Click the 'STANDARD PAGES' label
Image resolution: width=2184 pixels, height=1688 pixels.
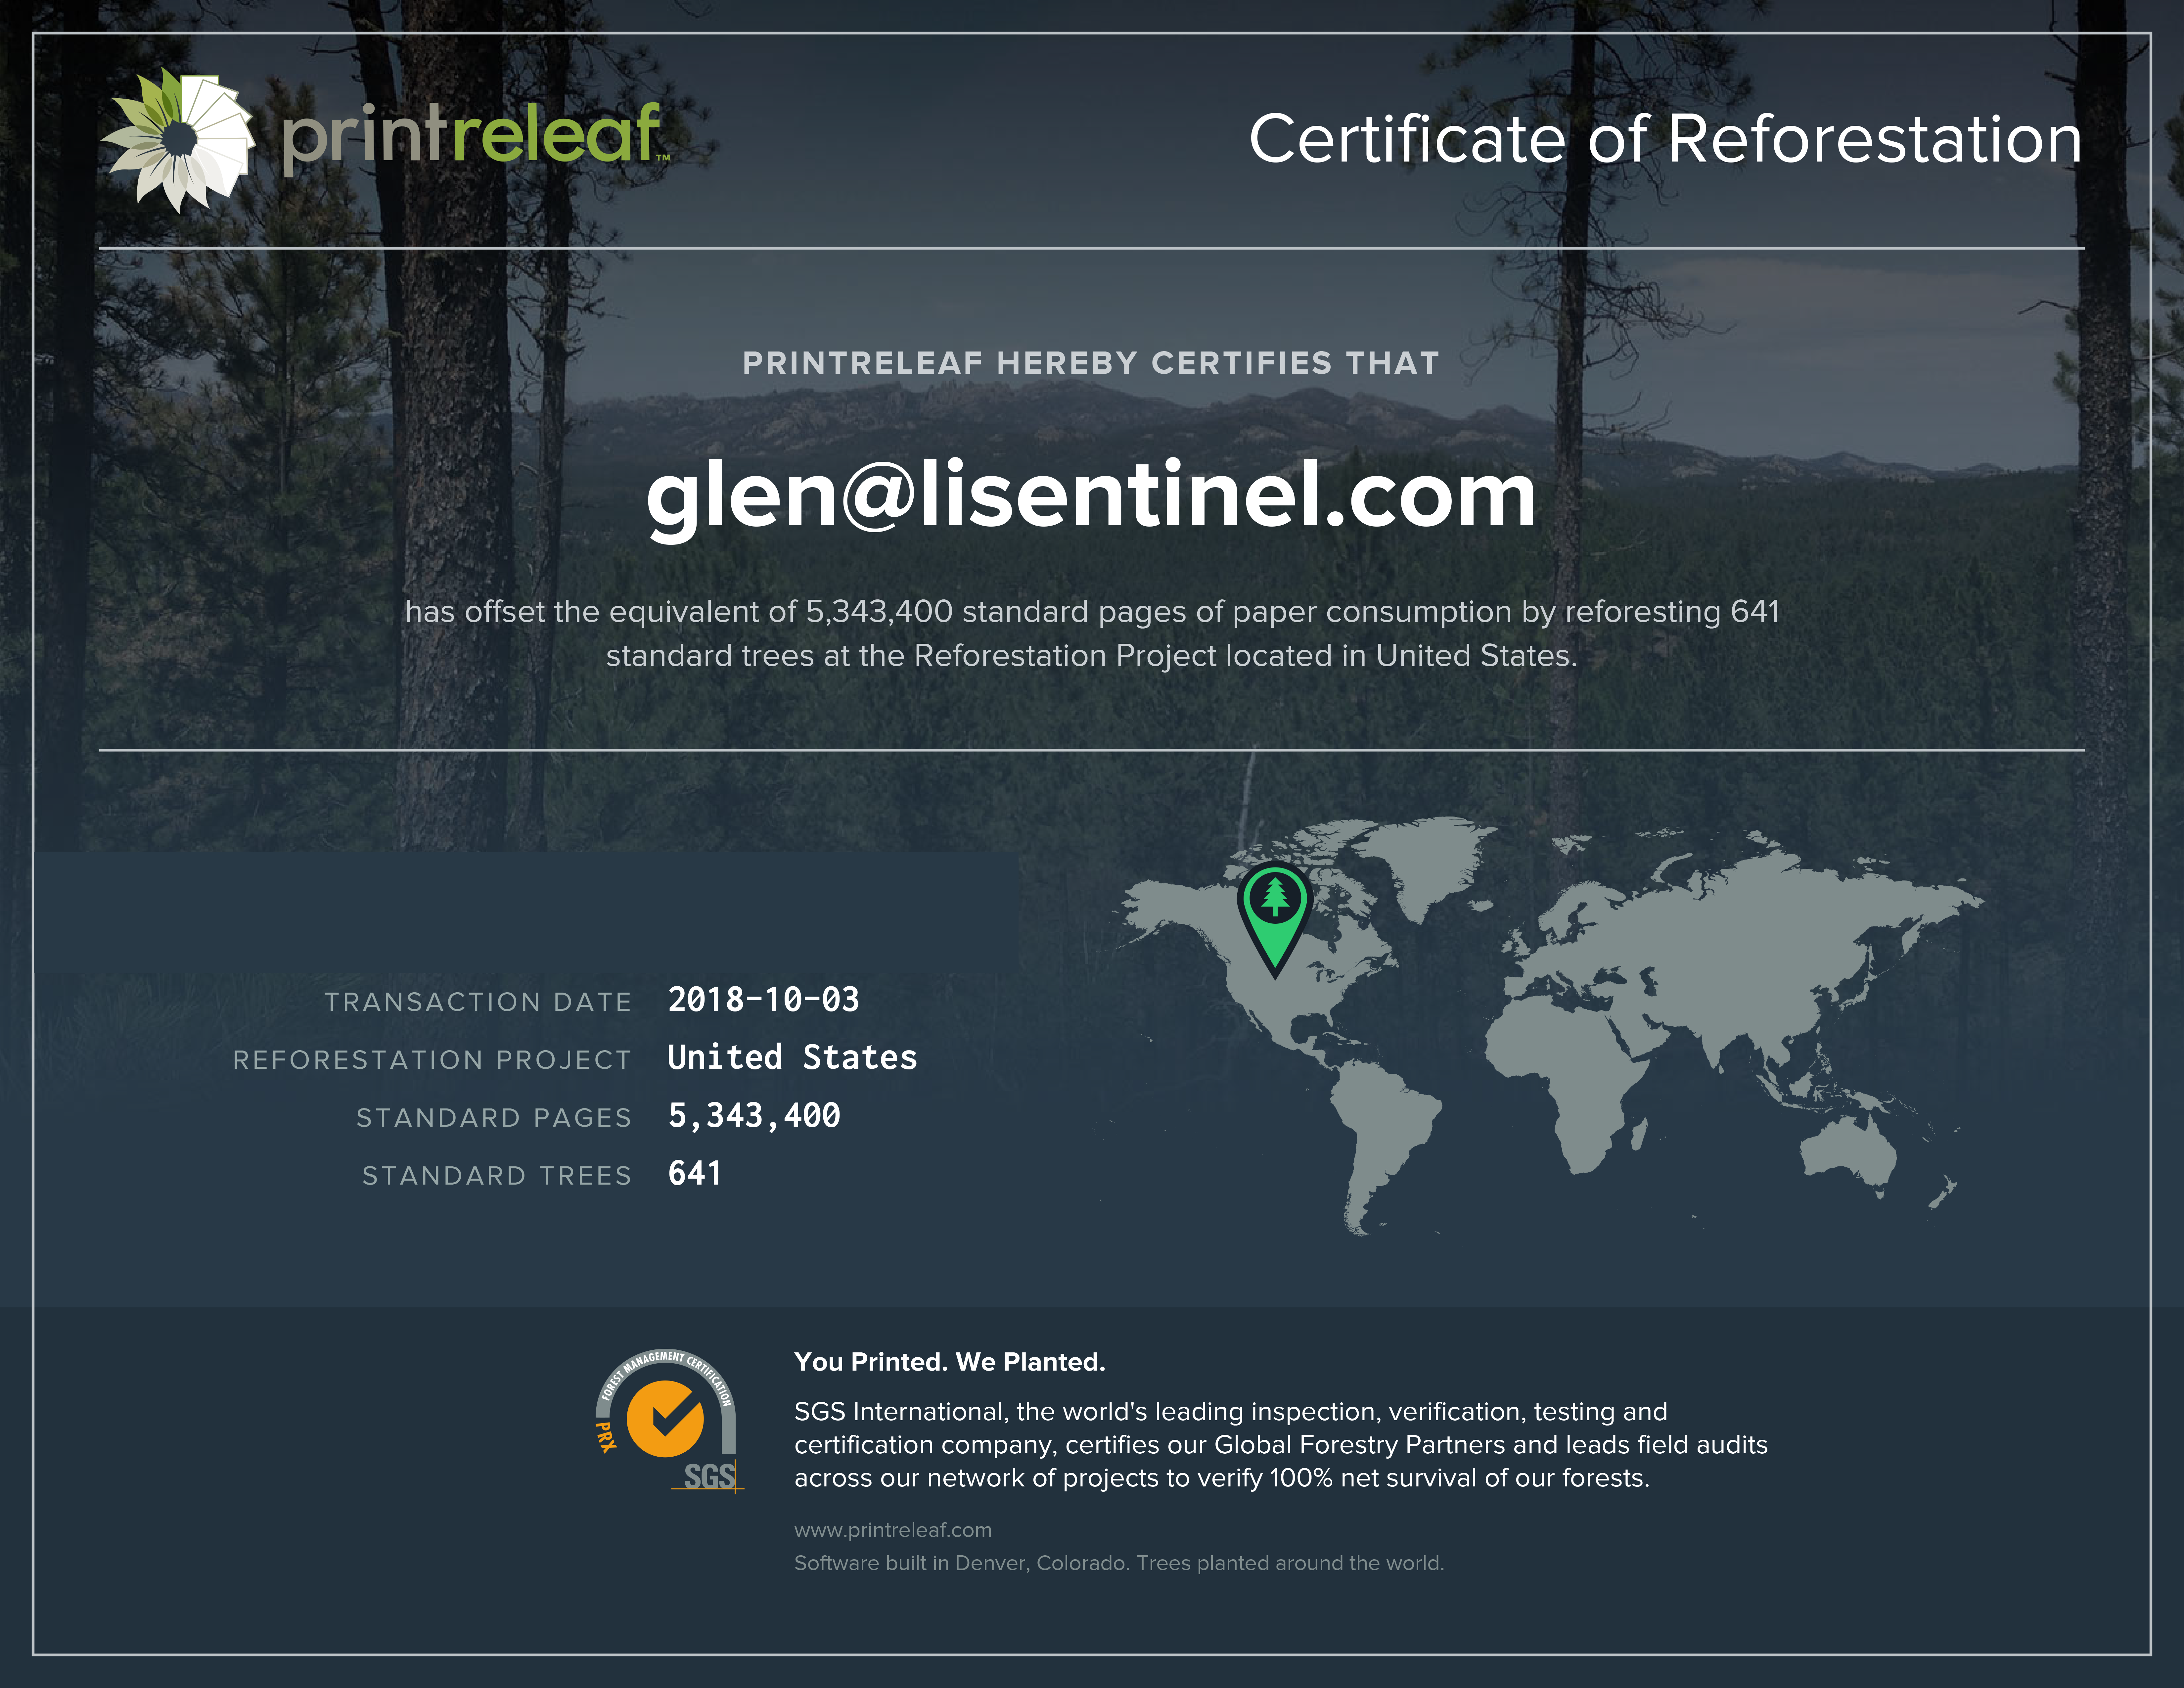tap(494, 1118)
